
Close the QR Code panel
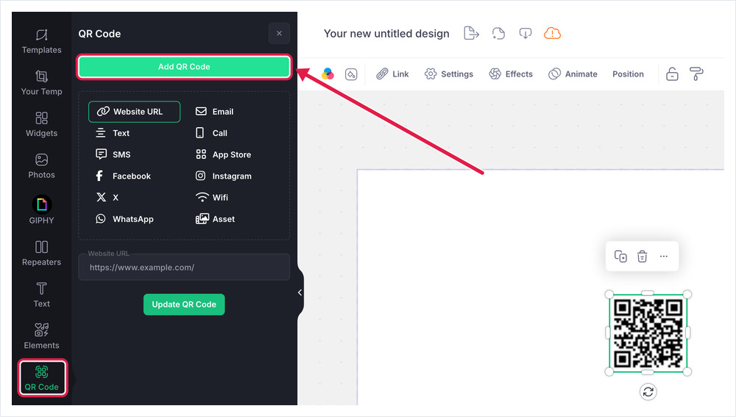(279, 33)
